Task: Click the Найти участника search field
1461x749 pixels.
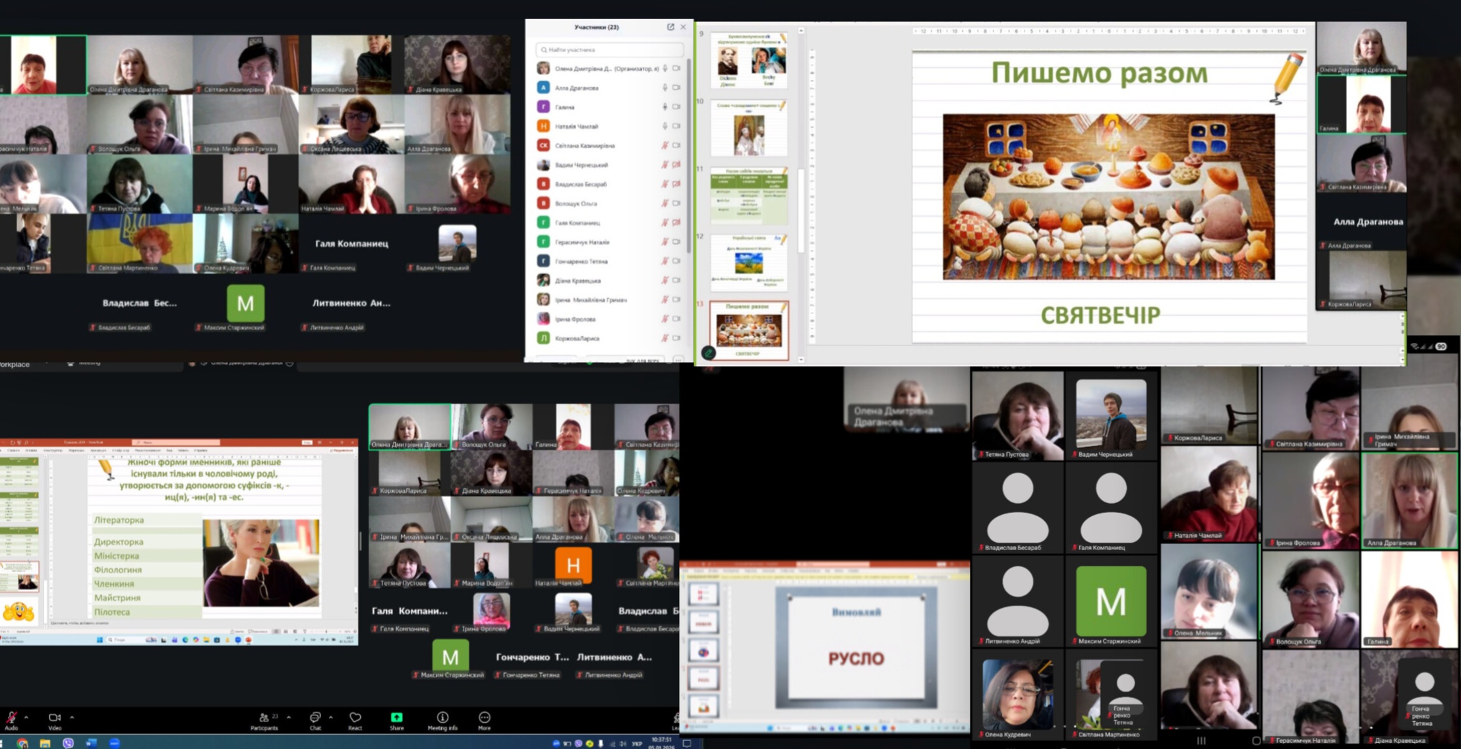Action: pyautogui.click(x=609, y=49)
